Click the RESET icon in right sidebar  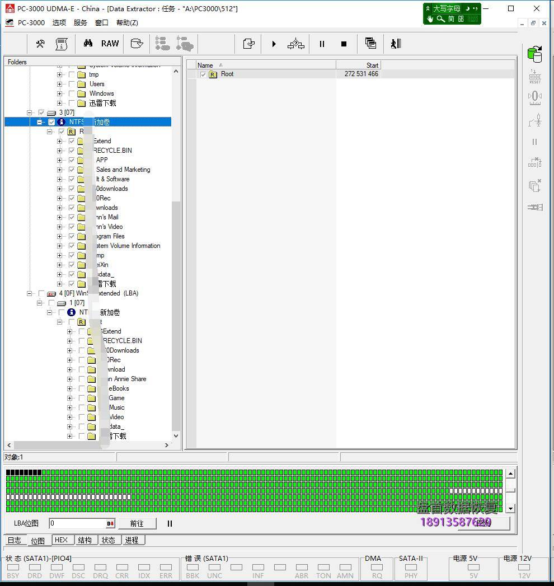(x=535, y=77)
